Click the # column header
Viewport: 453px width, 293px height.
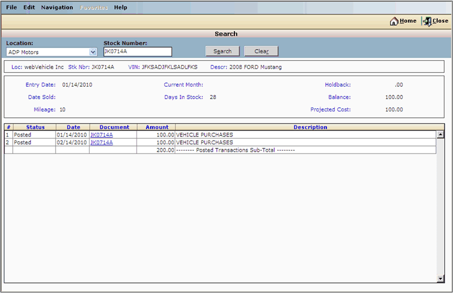point(9,127)
